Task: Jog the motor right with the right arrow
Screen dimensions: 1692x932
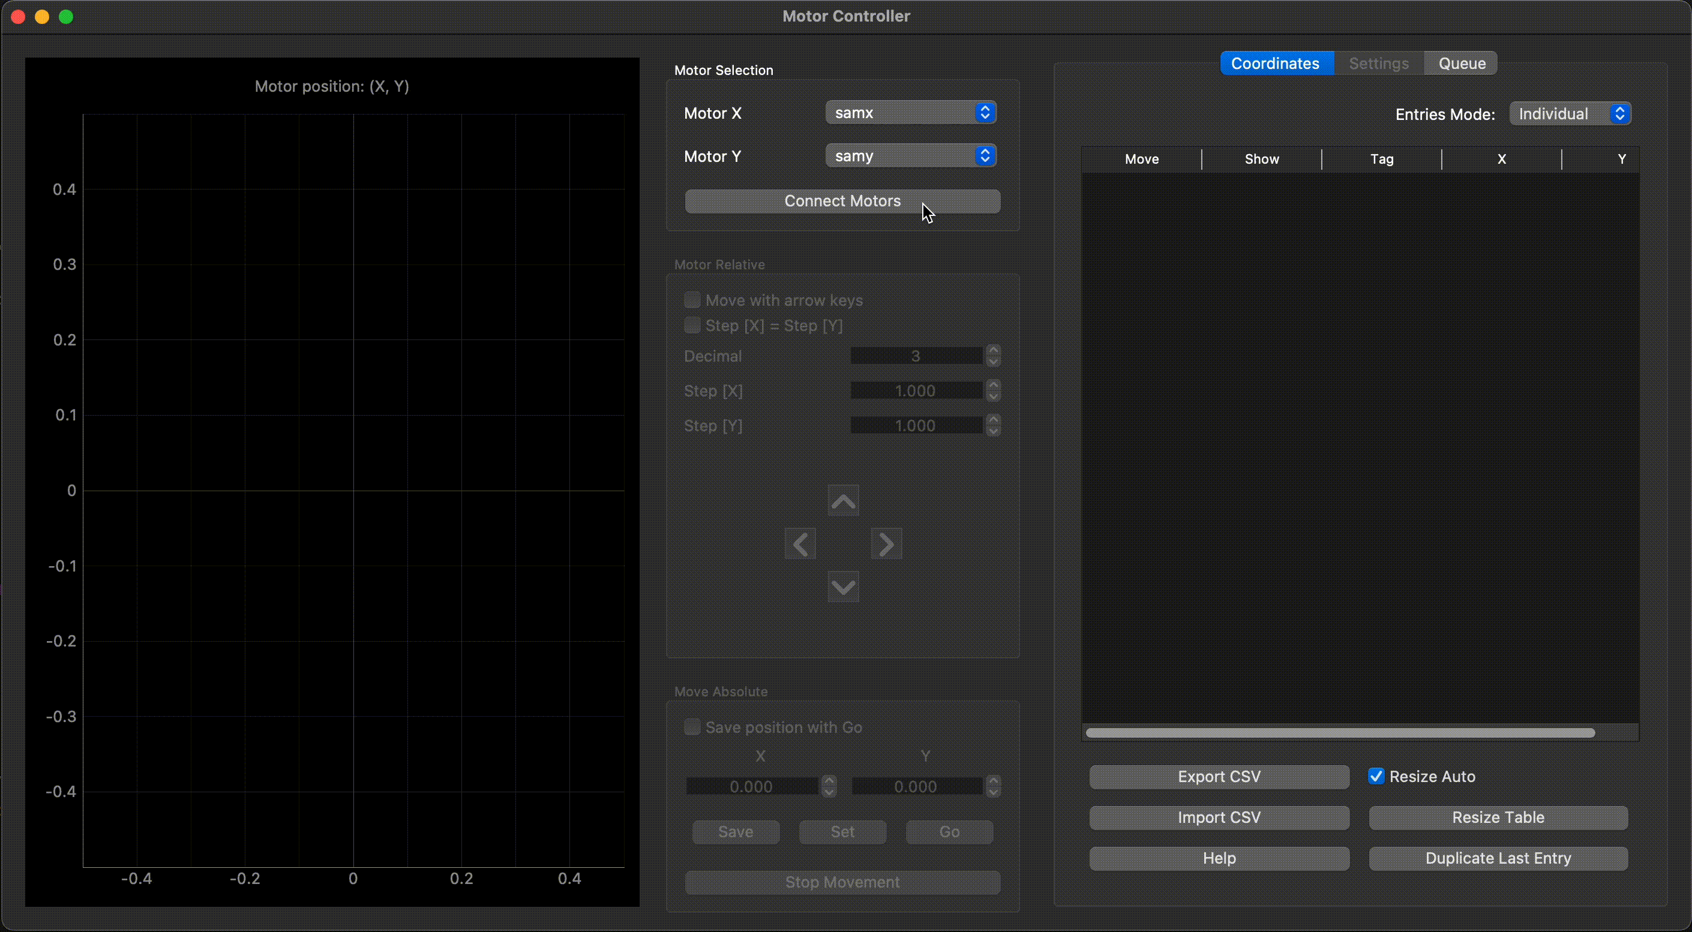Action: coord(886,543)
